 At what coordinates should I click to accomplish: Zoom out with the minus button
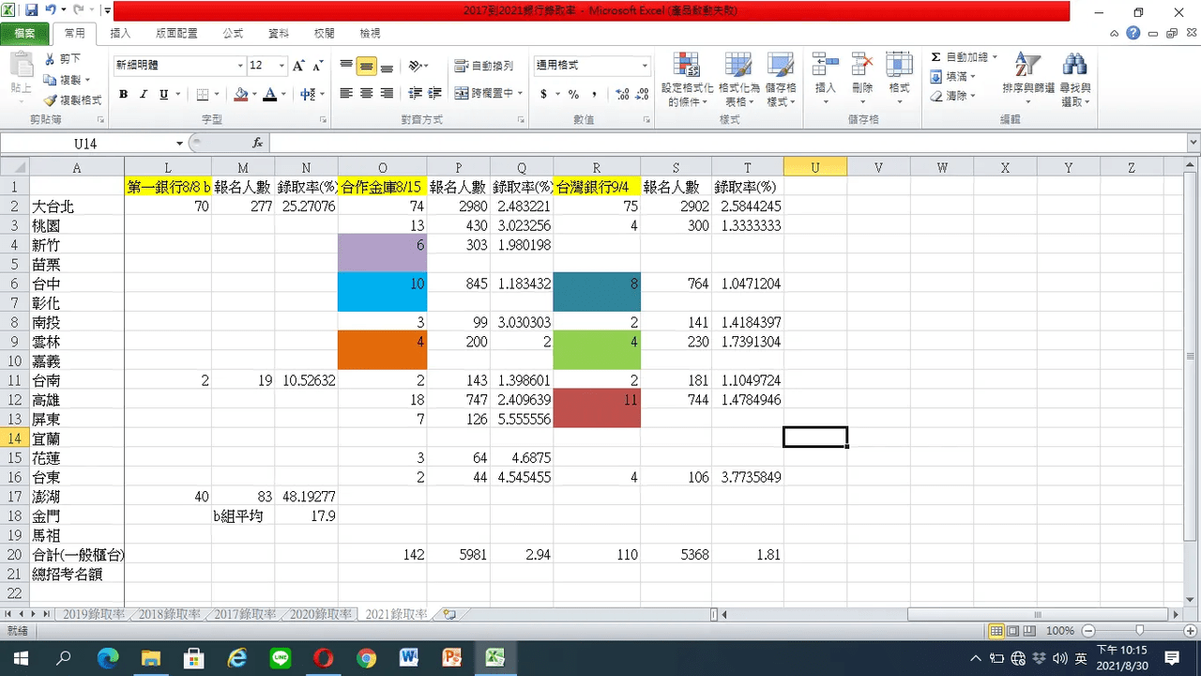(1087, 631)
